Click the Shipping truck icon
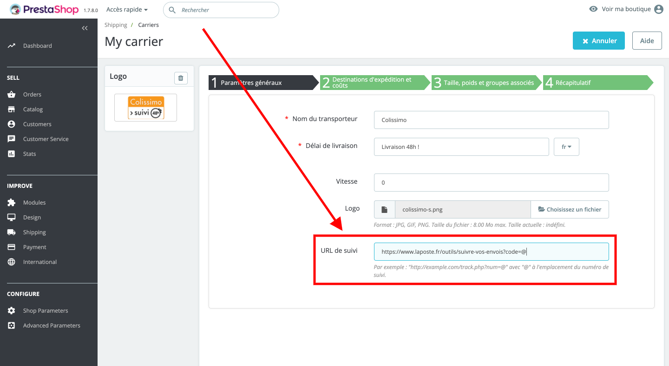This screenshot has width=669, height=366. coord(12,232)
